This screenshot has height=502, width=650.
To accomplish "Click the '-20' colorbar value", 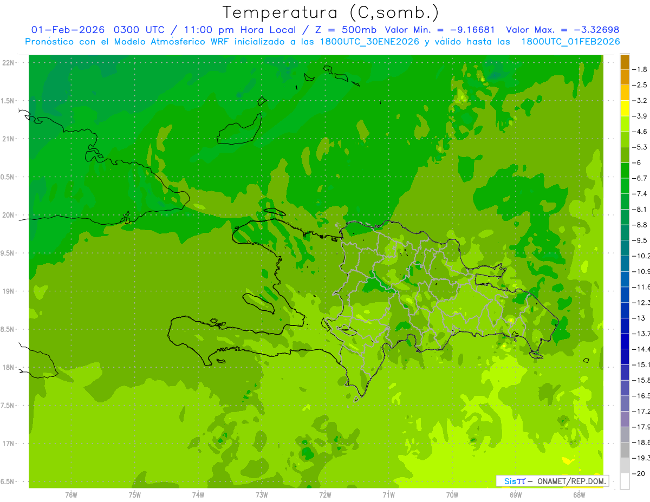I will 639,473.
